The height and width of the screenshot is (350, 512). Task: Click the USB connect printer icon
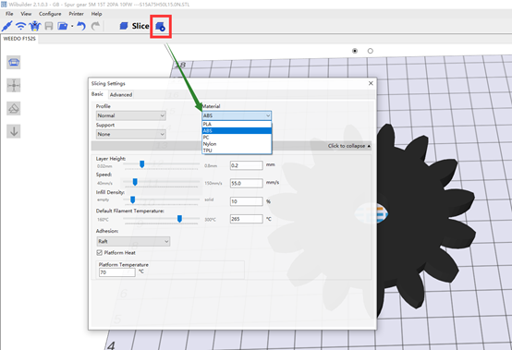[x=6, y=26]
